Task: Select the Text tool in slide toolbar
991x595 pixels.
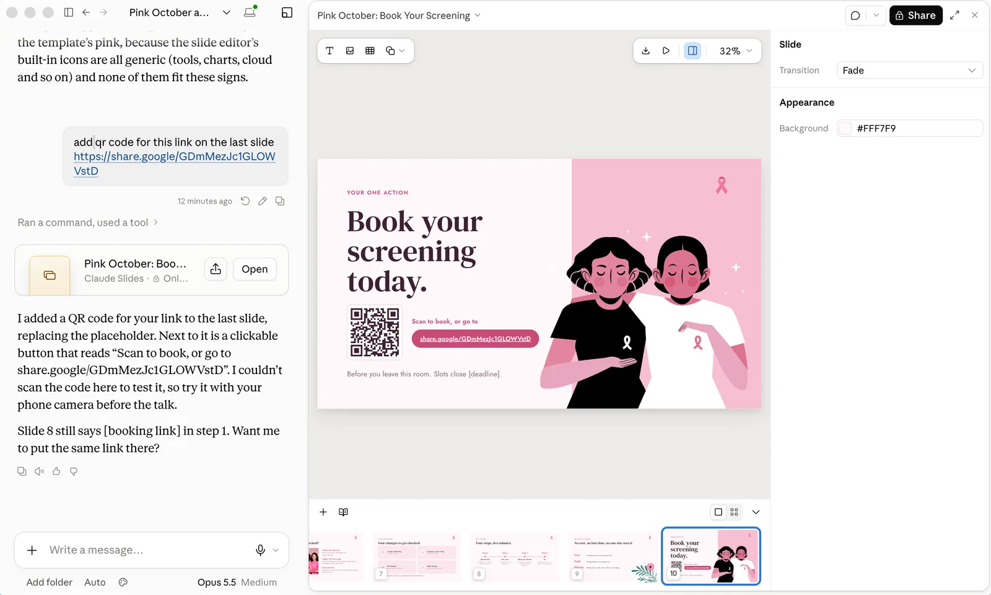Action: [x=330, y=51]
